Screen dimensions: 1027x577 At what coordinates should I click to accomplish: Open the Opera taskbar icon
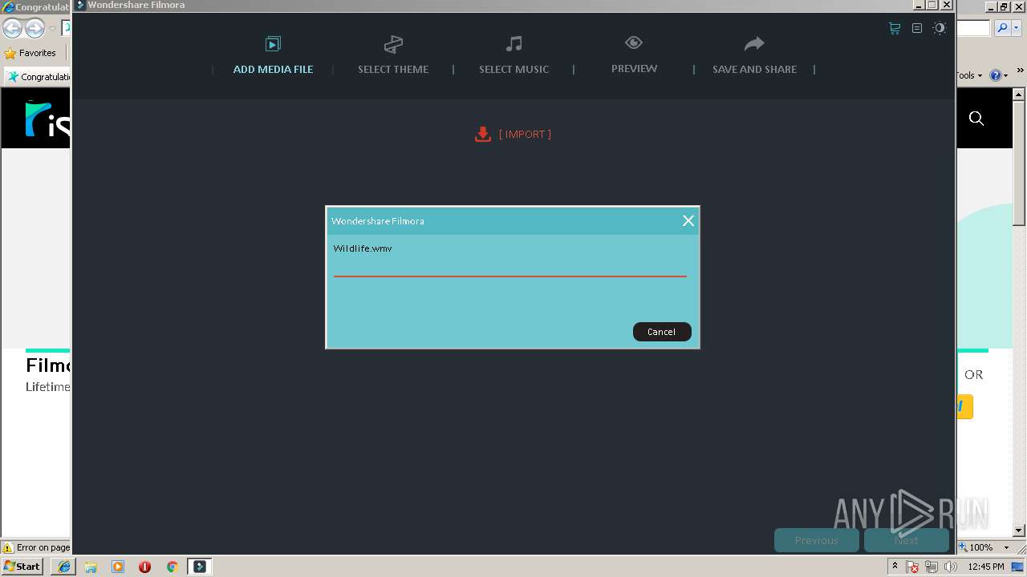[144, 567]
